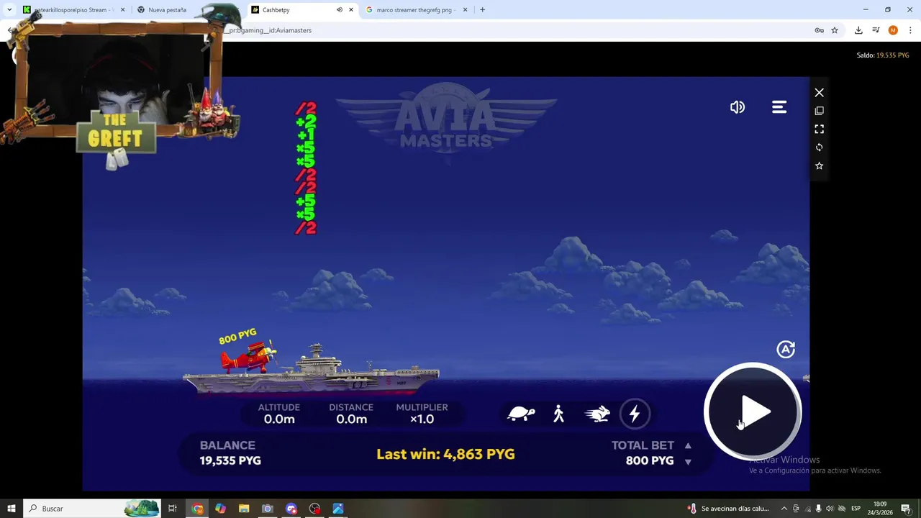Switch to marco streamer thegrefg png tab
Image resolution: width=921 pixels, height=518 pixels.
pyautogui.click(x=417, y=10)
